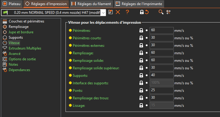Click the toolbar lock icon

(x=142, y=12)
